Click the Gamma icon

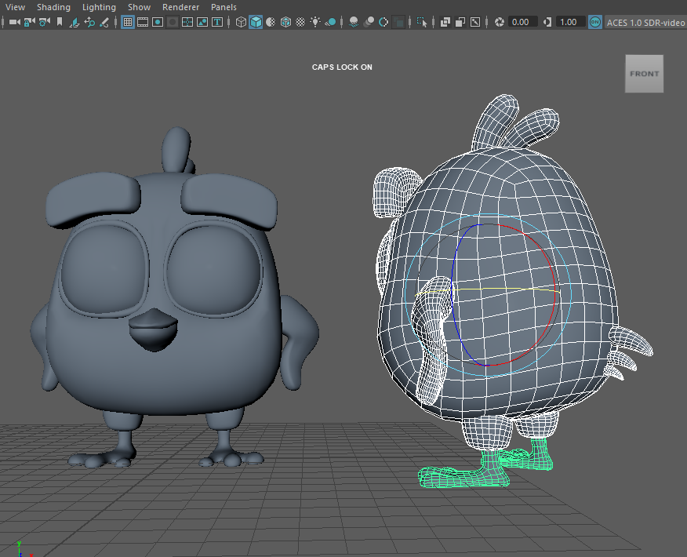pos(547,22)
